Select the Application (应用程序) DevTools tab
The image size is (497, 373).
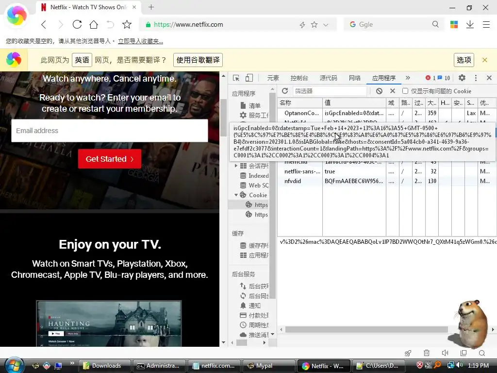(384, 78)
